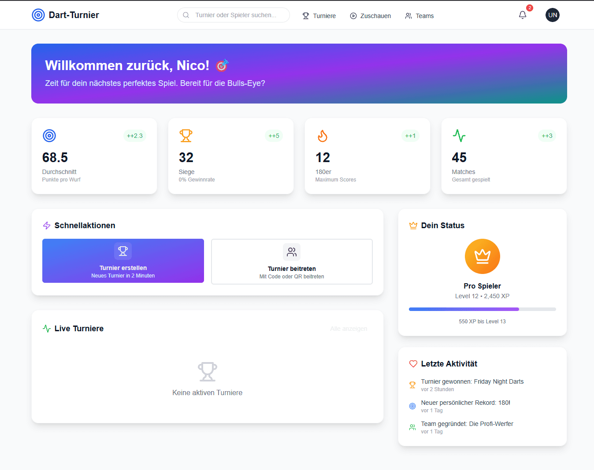Open the Turniere navigation item

coord(319,16)
